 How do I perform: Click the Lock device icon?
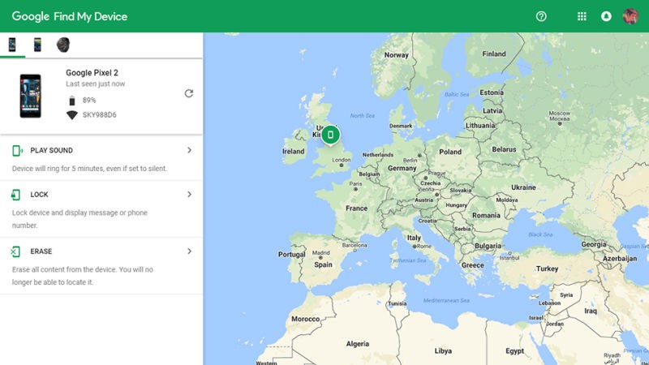coord(17,195)
